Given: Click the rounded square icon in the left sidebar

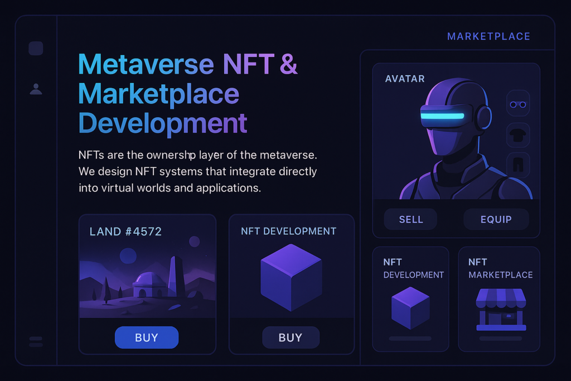Looking at the screenshot, I should 36,49.
